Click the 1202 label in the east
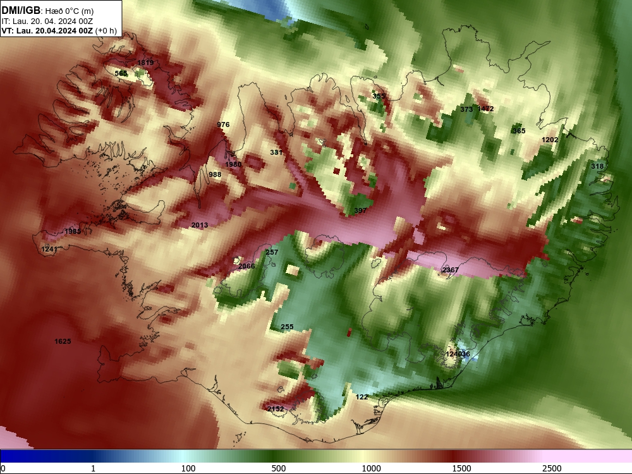Screen dimensions: 632x474 (x=550, y=140)
